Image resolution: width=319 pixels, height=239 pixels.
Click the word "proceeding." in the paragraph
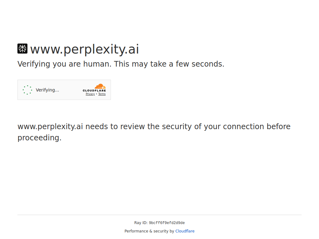pyautogui.click(x=40, y=138)
